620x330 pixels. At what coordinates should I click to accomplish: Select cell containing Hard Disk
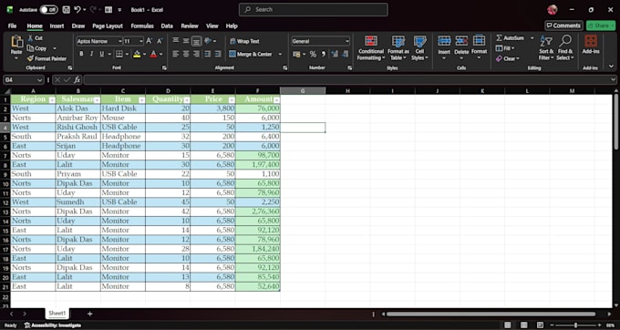pyautogui.click(x=123, y=108)
